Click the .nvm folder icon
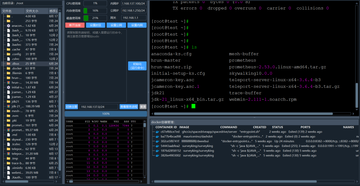This screenshot has width=360, height=186. click(8, 116)
